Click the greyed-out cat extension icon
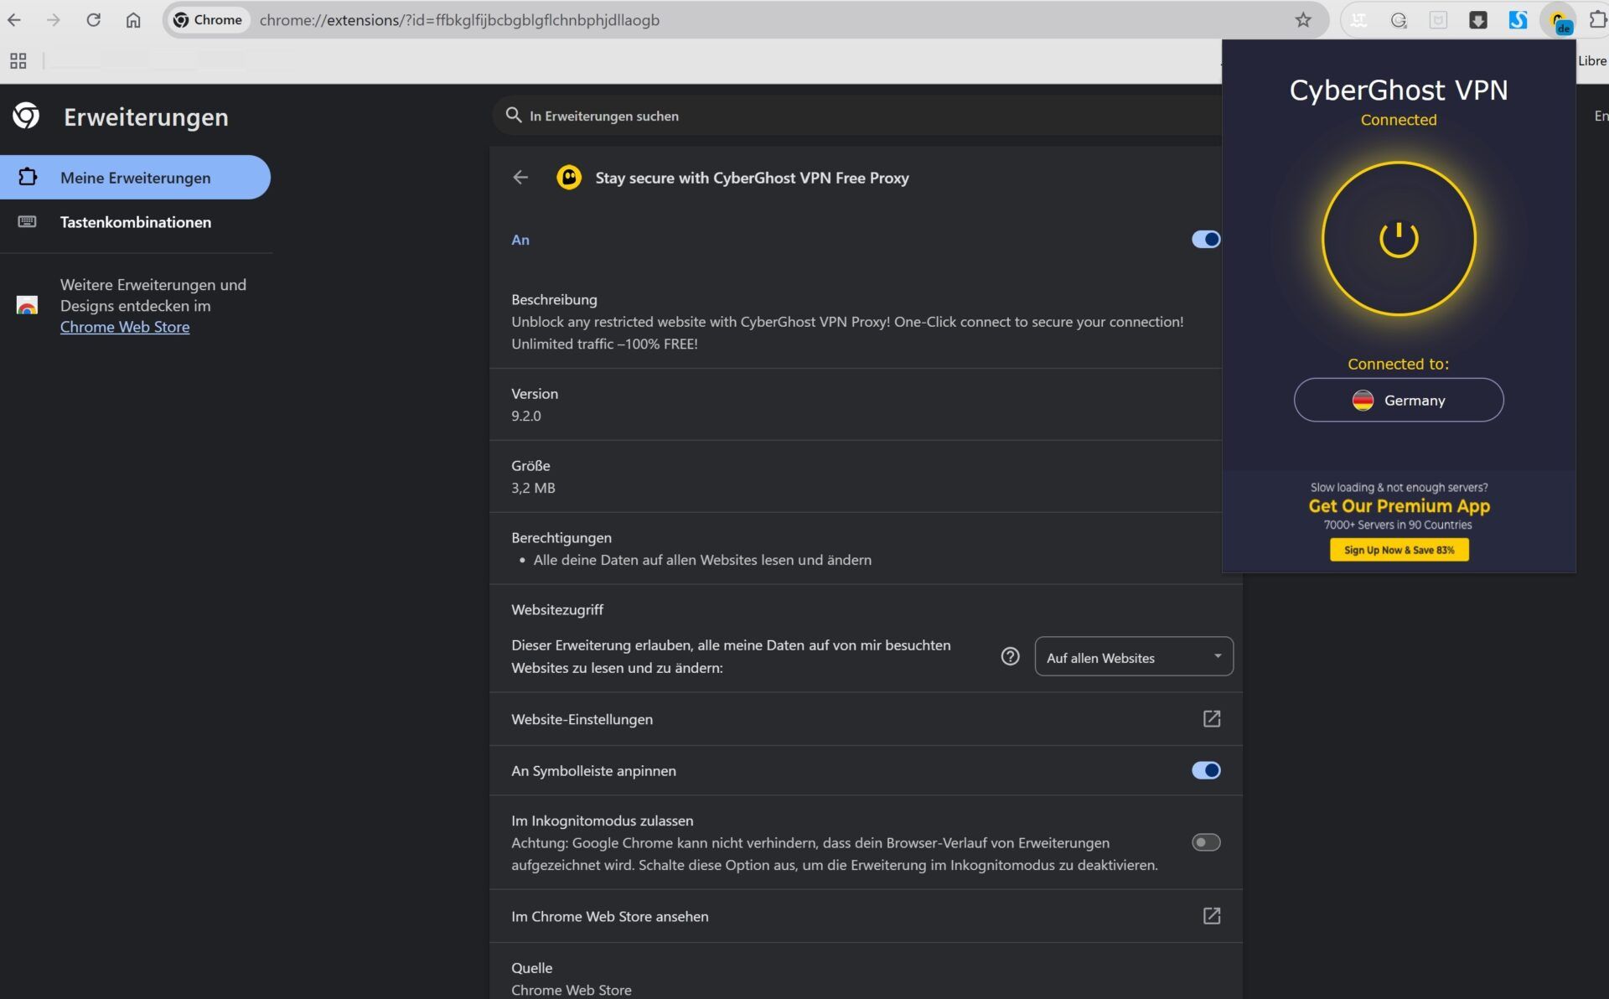 point(1438,20)
